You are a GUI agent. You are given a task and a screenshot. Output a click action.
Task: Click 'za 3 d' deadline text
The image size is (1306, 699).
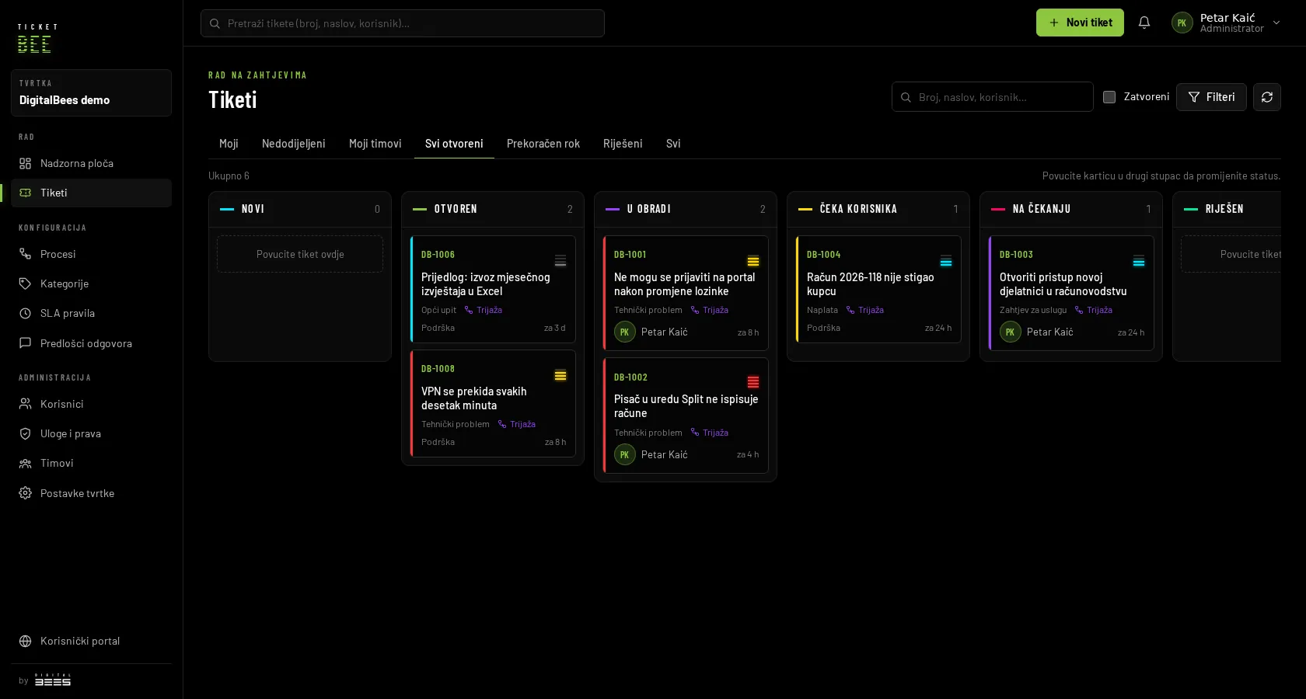pyautogui.click(x=555, y=328)
